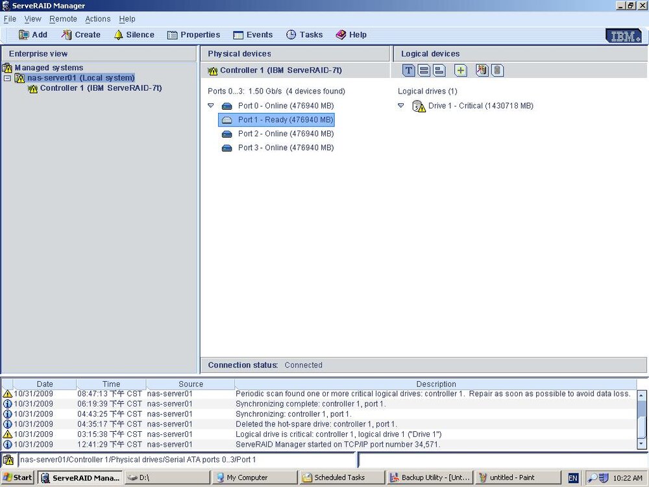Click the Port 0 drive icon
649x487 pixels.
[227, 106]
